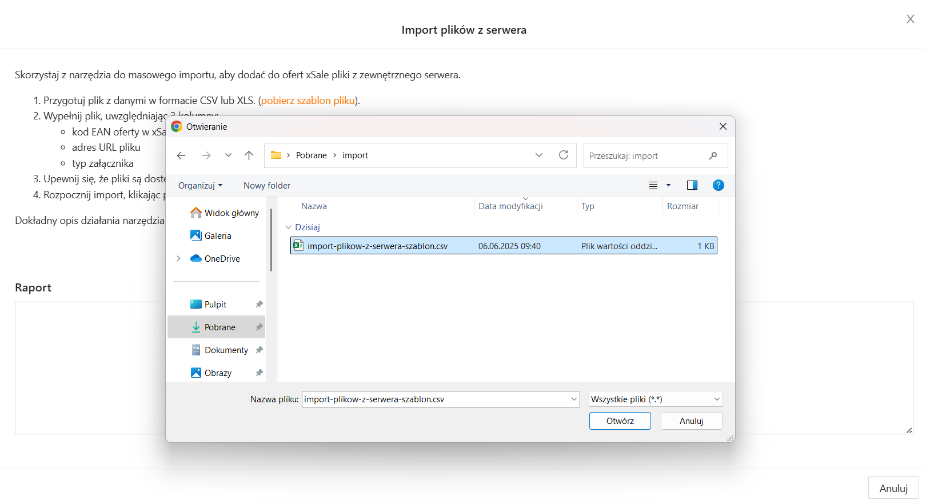
Task: Collapse the Dzisiaj file group
Action: tap(288, 227)
